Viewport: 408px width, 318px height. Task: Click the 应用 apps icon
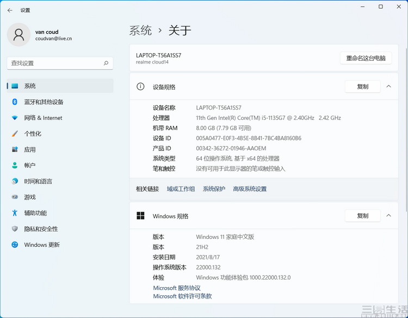(x=15, y=150)
